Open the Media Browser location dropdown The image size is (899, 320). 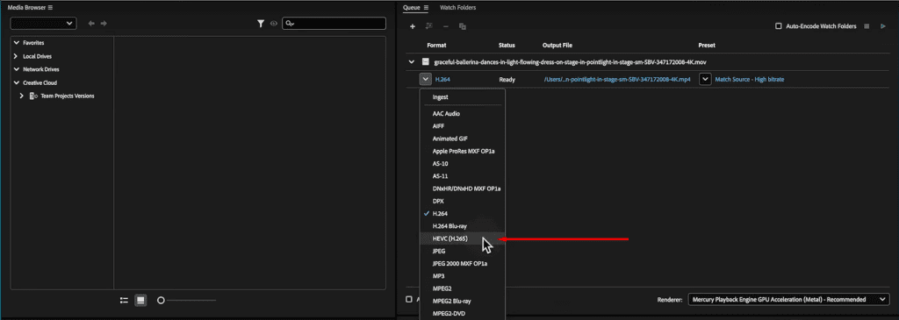[43, 24]
